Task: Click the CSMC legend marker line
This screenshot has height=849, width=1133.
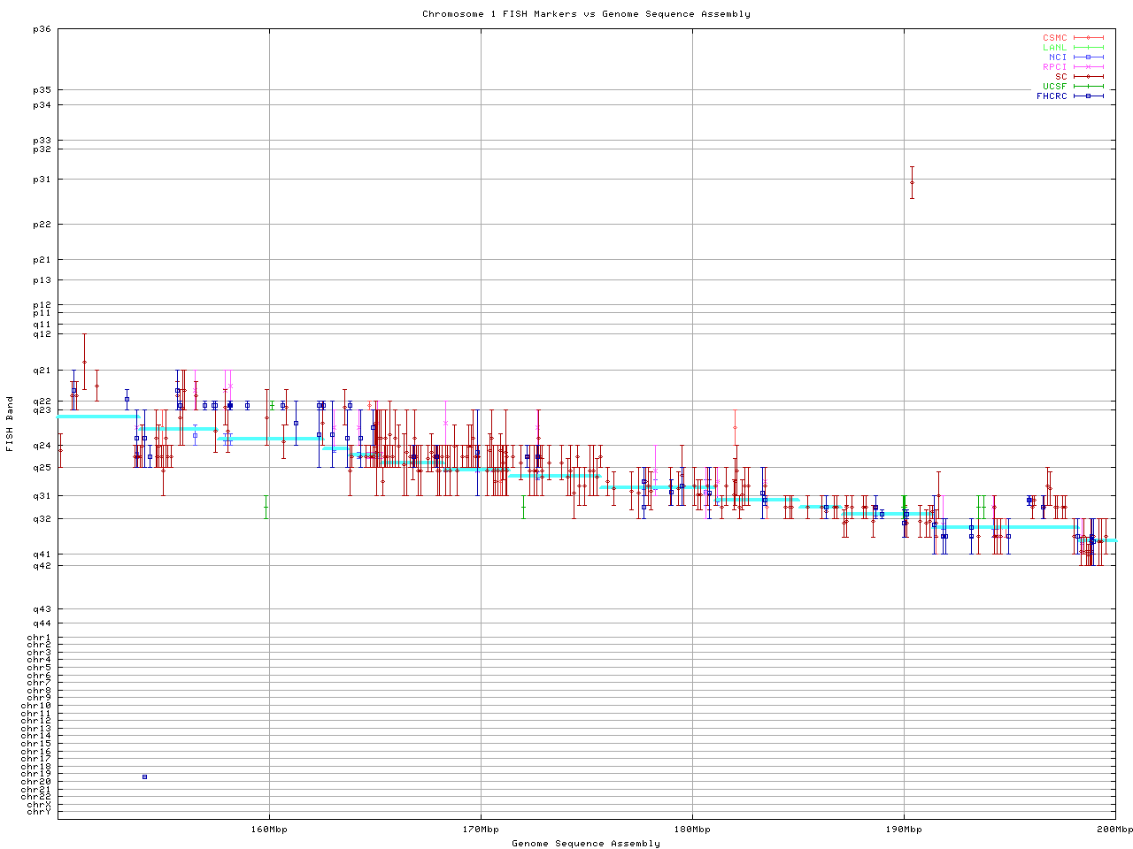Action: click(1088, 38)
